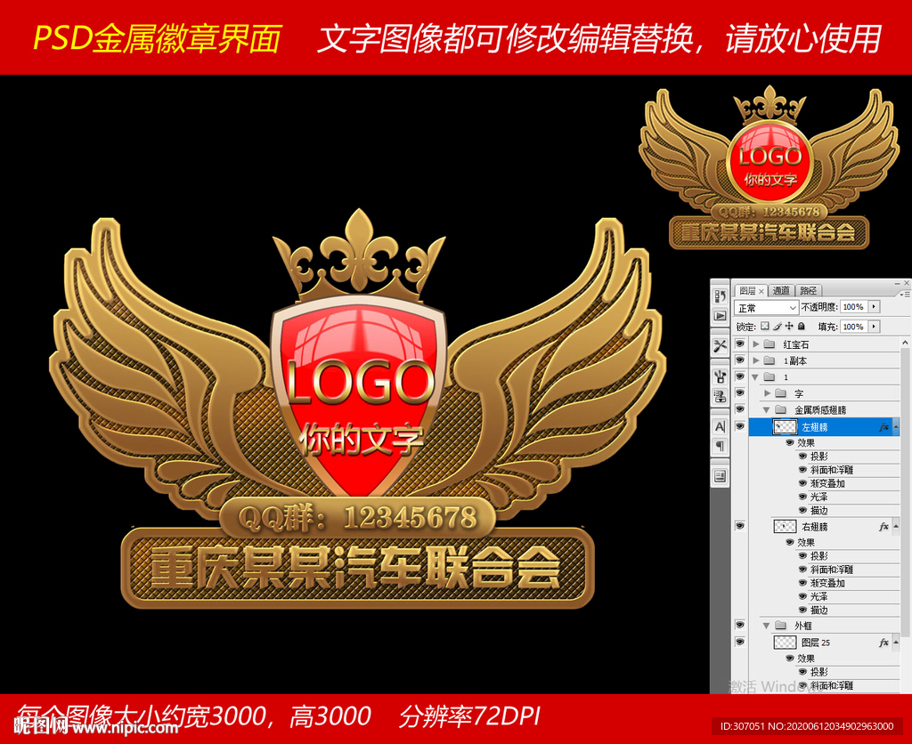
Task: Open the 填充 fill slider arrow
Action: coord(875,327)
